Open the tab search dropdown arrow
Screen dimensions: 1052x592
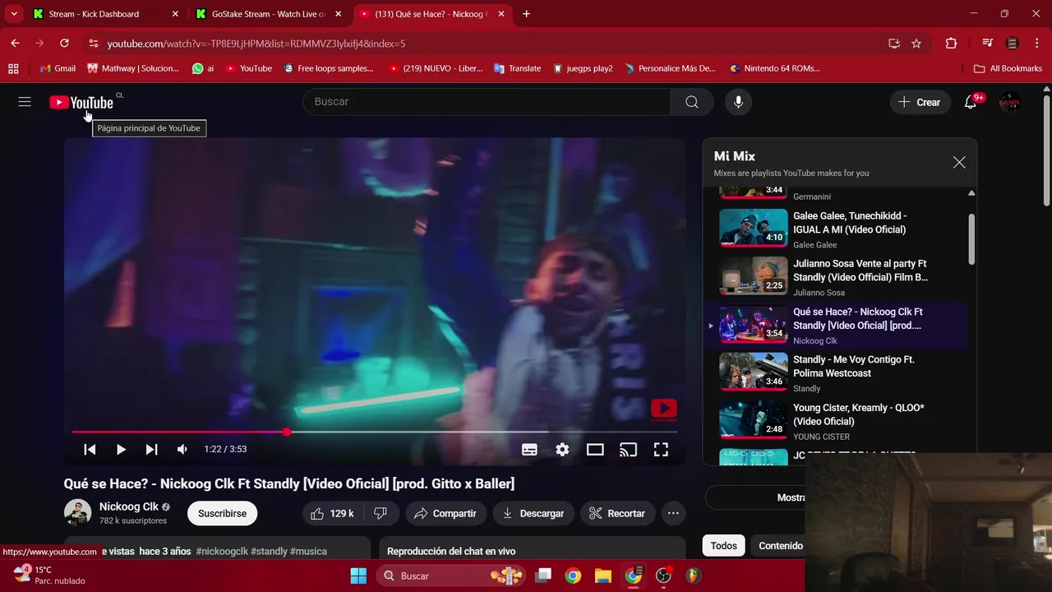(14, 14)
